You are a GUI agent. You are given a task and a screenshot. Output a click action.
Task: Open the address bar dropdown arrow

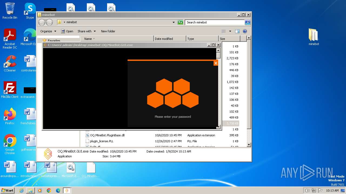pos(174,22)
